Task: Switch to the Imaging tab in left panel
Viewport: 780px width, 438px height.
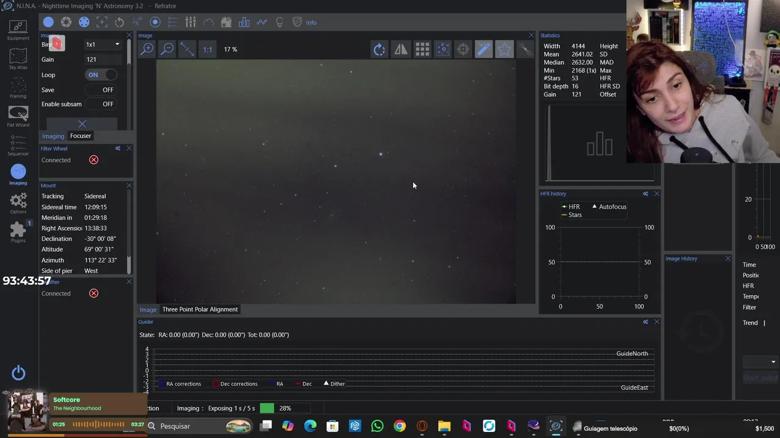Action: pyautogui.click(x=53, y=136)
